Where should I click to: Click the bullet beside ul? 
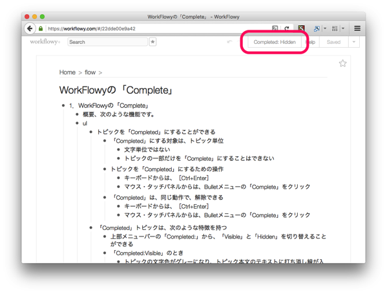[x=78, y=123]
